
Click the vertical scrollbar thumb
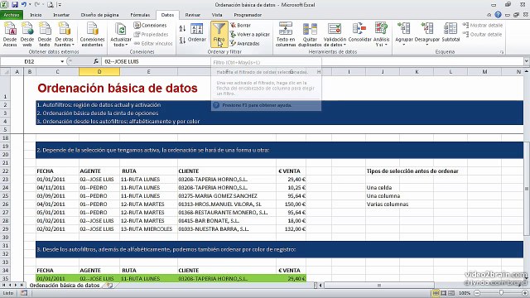[x=527, y=188]
